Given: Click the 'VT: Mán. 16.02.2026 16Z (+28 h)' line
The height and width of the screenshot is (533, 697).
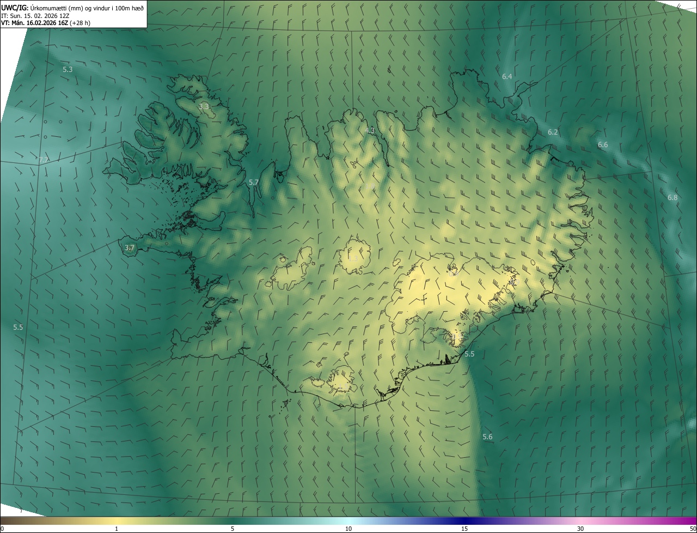Looking at the screenshot, I should pyautogui.click(x=46, y=23).
